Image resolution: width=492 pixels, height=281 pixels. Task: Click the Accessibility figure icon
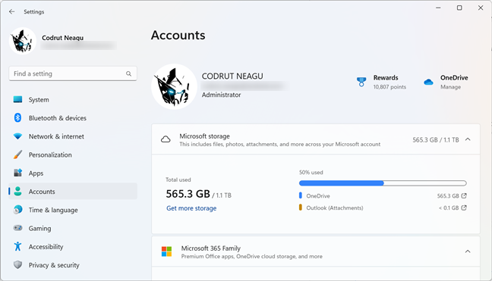point(18,246)
